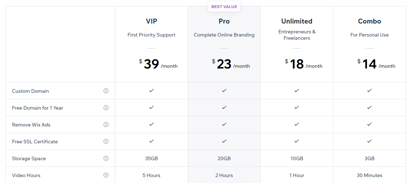Select the VIP plan heading
Image resolution: width=412 pixels, height=183 pixels.
(x=152, y=21)
